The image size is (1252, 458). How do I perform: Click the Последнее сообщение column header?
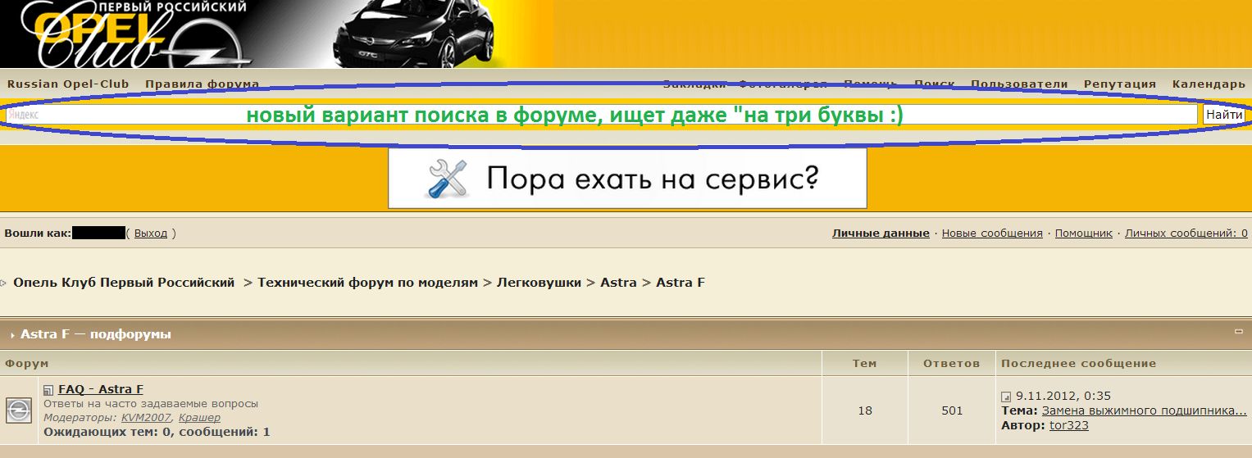tap(1079, 364)
